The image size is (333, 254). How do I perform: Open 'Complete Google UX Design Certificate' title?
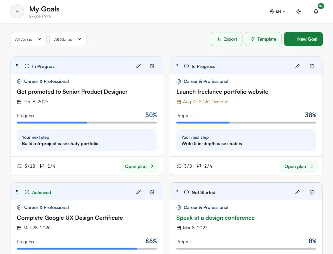(70, 218)
